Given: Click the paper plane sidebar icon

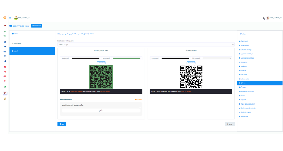Looking at the screenshot, I should [x=5, y=61].
